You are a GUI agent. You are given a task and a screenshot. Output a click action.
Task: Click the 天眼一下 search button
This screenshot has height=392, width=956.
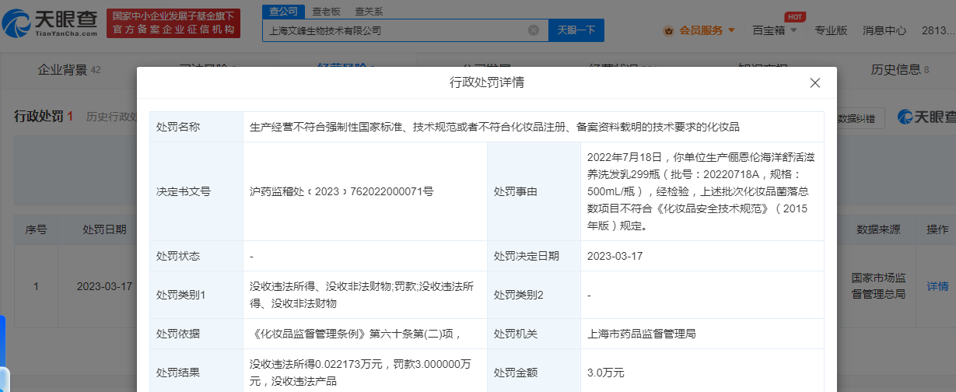click(x=576, y=30)
